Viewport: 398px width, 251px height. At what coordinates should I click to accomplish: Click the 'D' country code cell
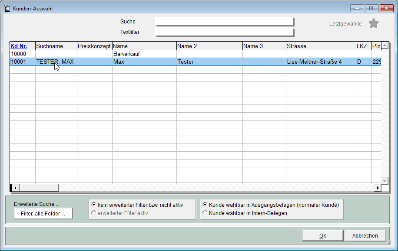click(x=364, y=62)
